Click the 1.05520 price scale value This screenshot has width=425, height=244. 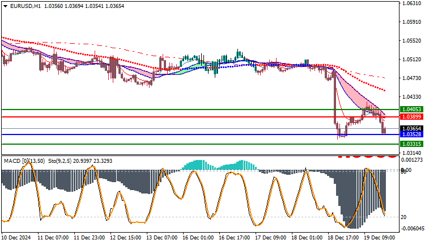pyautogui.click(x=412, y=41)
